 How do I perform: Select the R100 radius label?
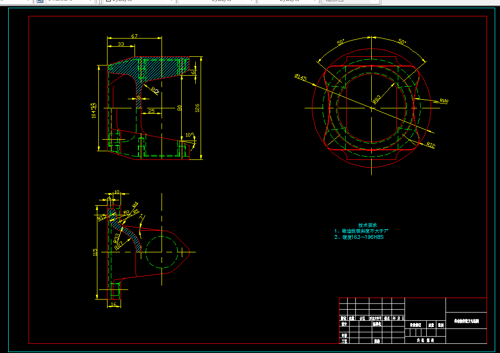tap(444, 101)
